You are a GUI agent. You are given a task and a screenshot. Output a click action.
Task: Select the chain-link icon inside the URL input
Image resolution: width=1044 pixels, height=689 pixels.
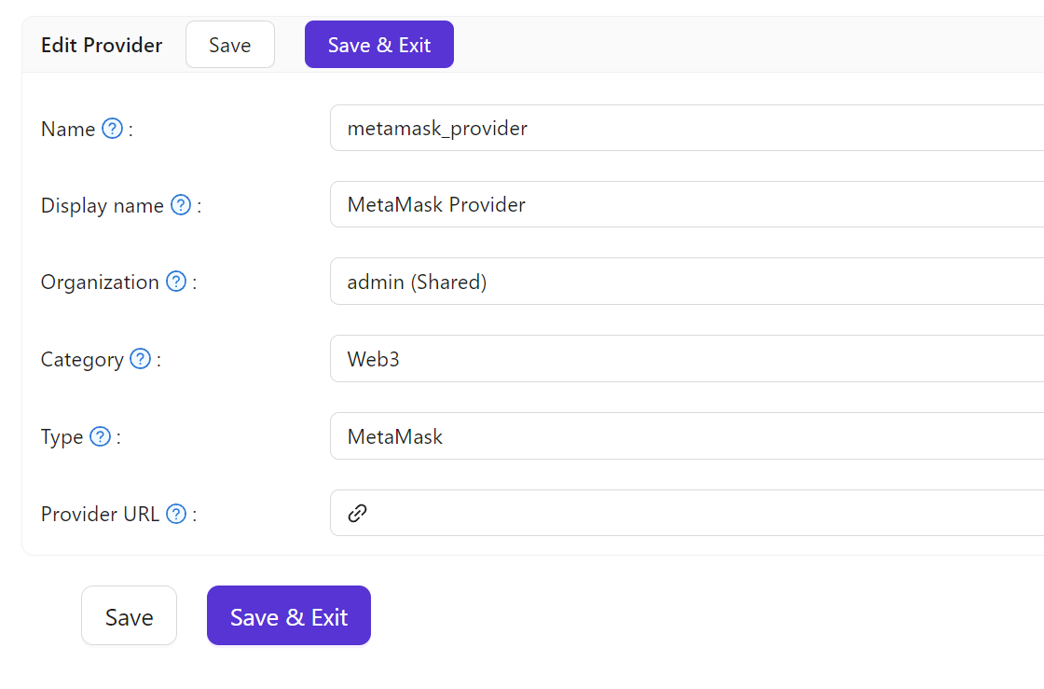pos(355,513)
